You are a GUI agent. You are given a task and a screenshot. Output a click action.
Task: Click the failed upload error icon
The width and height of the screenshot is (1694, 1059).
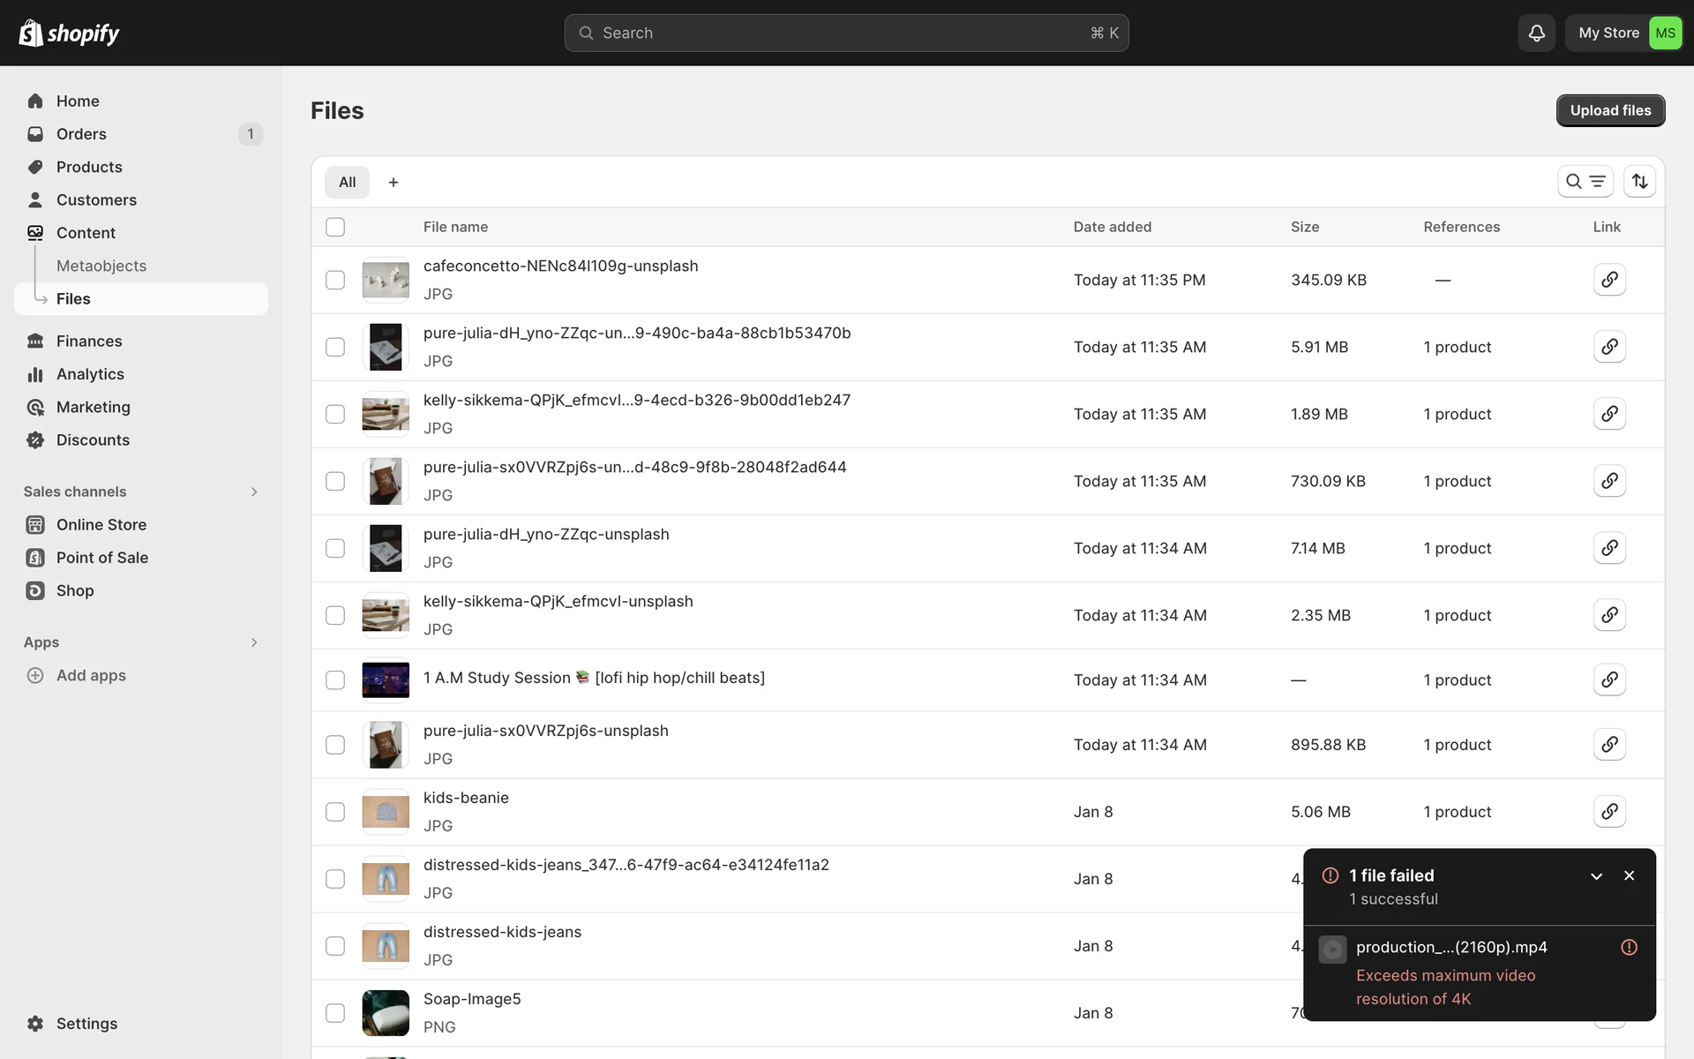(x=1629, y=947)
